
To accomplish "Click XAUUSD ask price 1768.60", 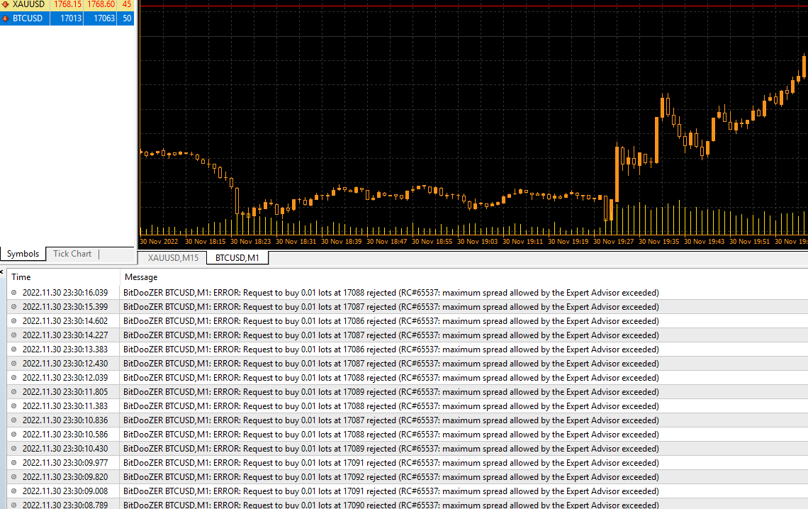I will 101,5.
